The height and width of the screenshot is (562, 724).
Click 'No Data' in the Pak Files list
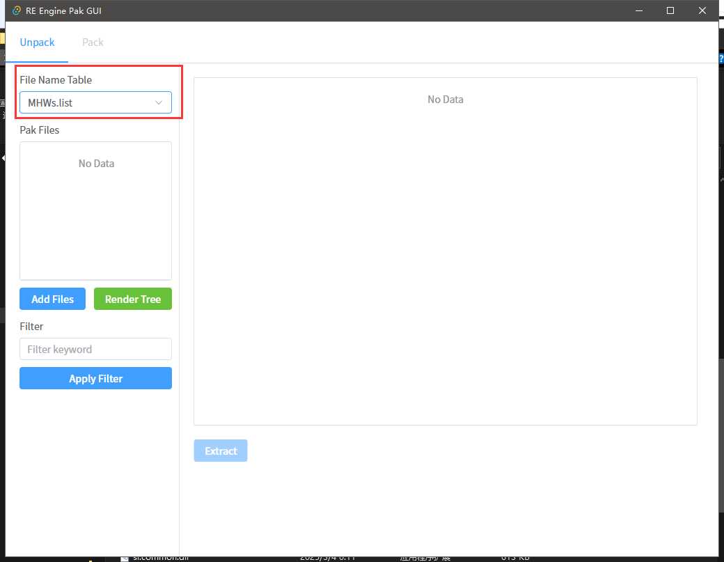[96, 164]
